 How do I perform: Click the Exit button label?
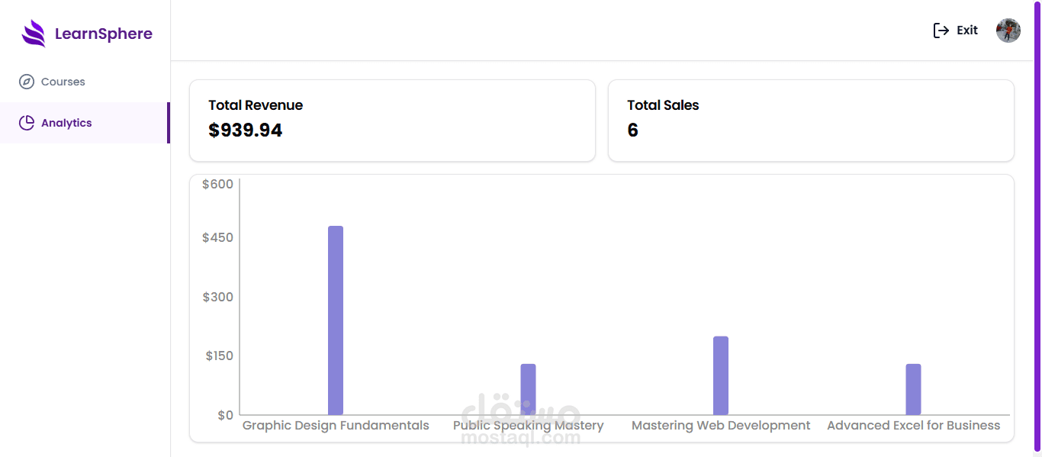[x=967, y=31]
